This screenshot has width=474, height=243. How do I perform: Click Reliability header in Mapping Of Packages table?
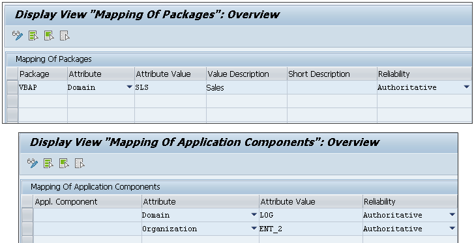(x=424, y=74)
